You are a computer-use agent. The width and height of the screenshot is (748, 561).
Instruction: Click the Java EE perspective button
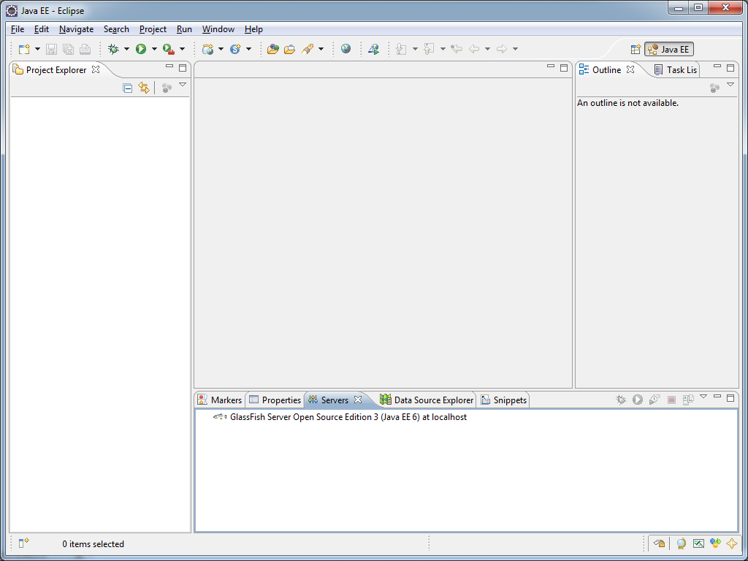coord(669,49)
